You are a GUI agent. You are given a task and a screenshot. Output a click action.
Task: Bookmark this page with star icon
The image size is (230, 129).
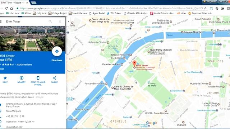point(205,8)
